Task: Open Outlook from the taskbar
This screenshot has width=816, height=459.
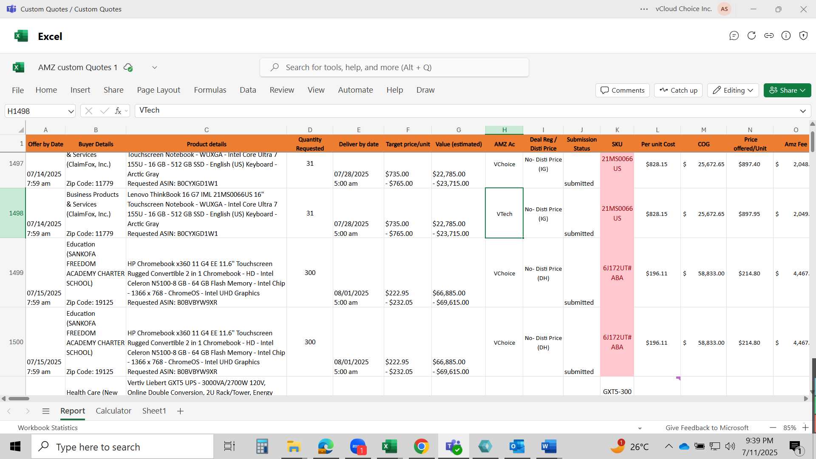Action: tap(517, 446)
